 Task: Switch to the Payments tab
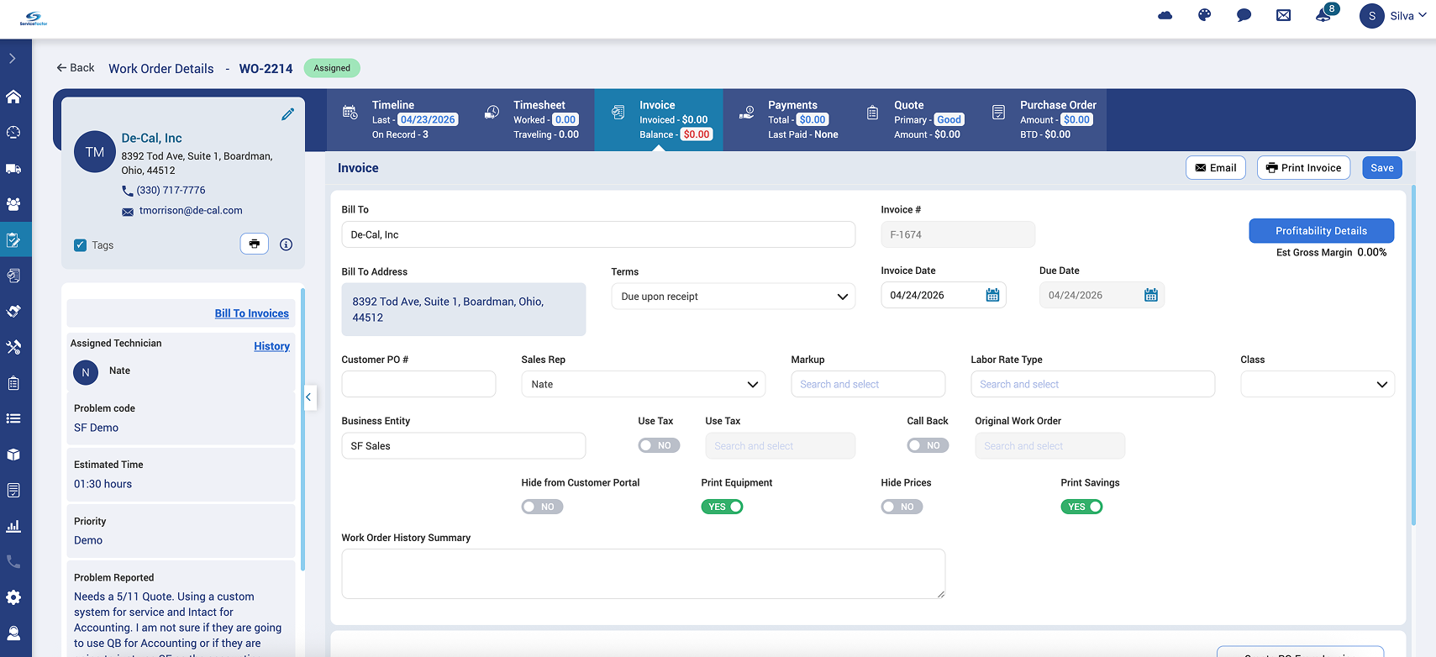coord(787,119)
